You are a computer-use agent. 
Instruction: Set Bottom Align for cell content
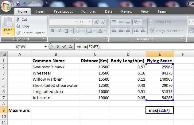point(128,22)
